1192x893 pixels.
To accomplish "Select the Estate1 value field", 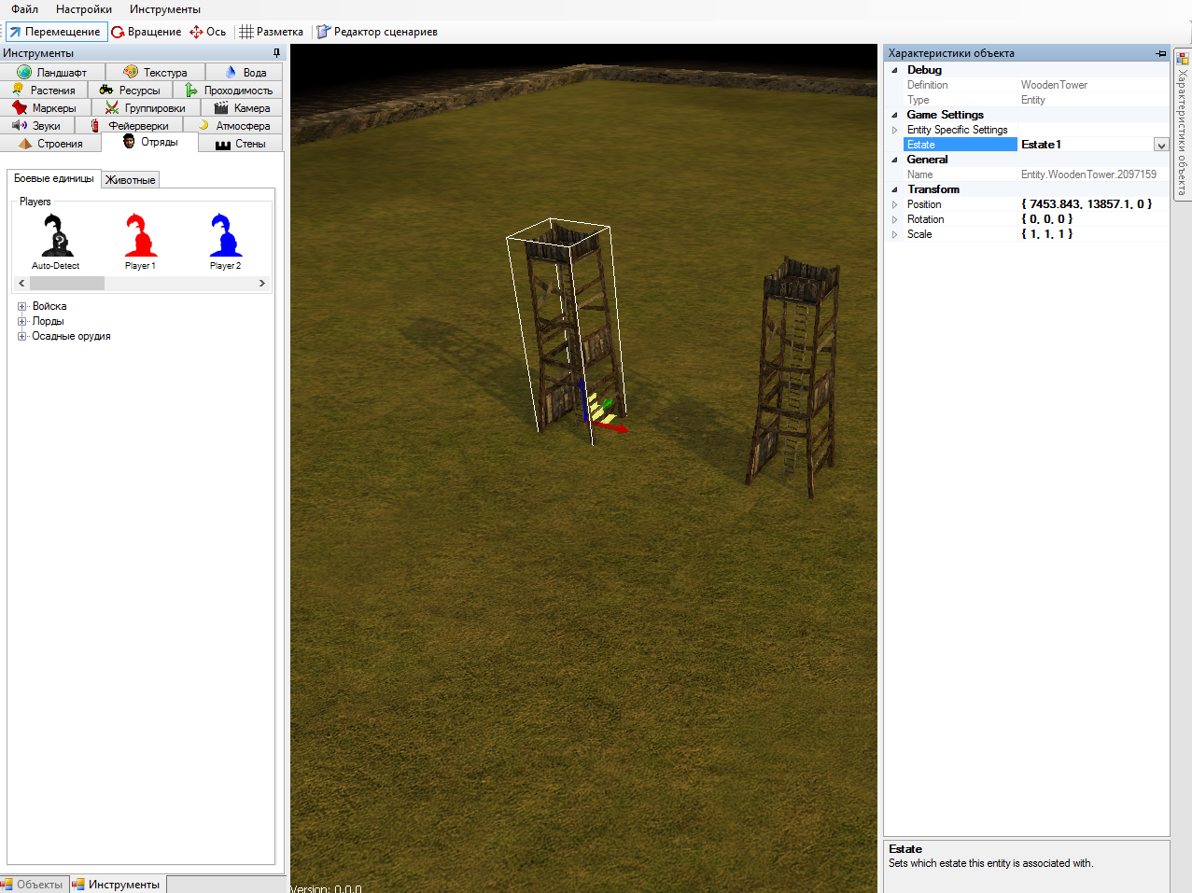I will click(x=1086, y=145).
